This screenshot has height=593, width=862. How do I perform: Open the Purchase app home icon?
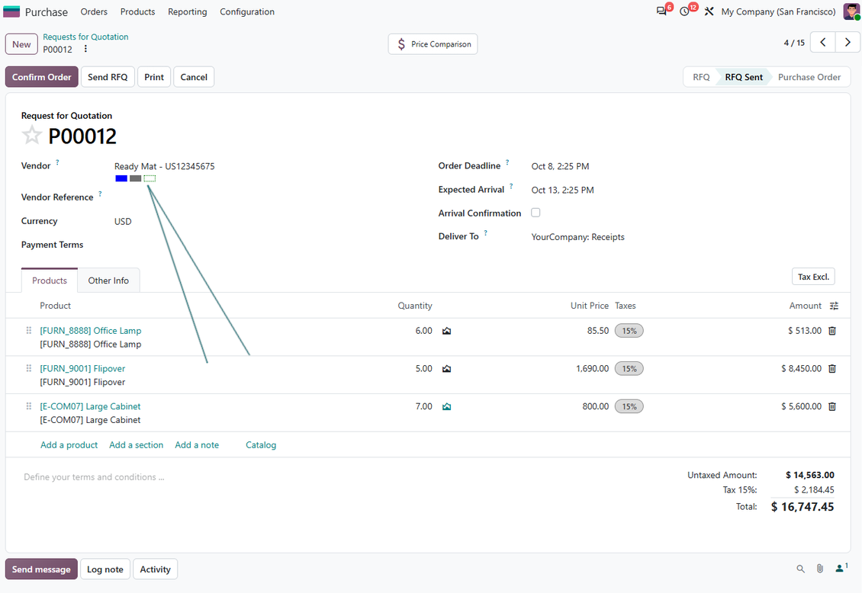pyautogui.click(x=11, y=11)
